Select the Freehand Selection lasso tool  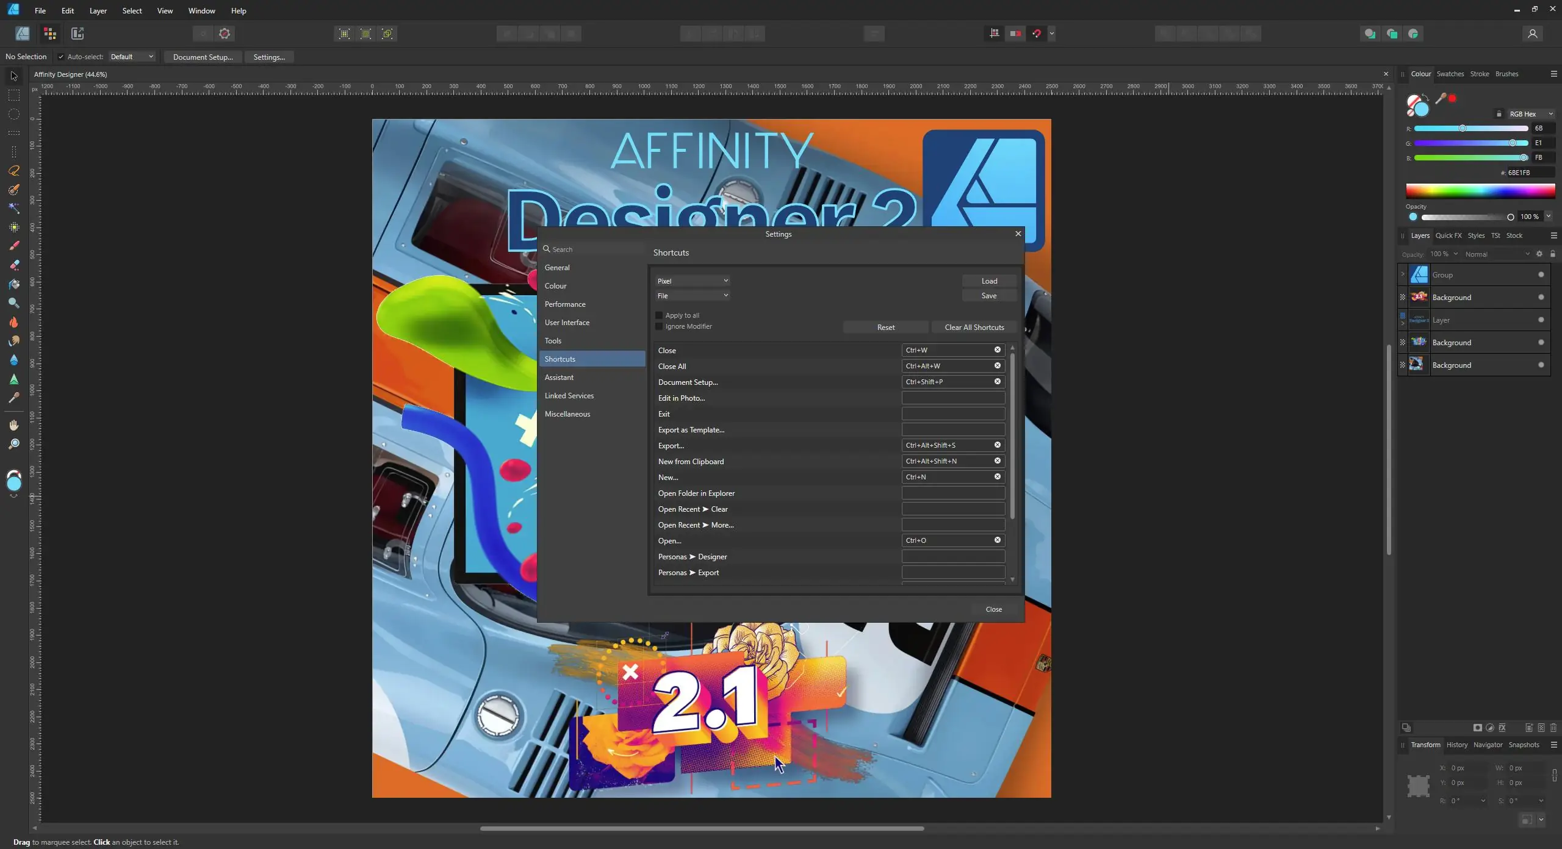(13, 171)
